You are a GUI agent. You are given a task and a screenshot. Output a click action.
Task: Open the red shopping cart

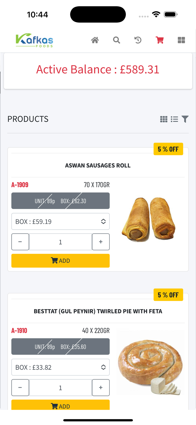point(160,40)
